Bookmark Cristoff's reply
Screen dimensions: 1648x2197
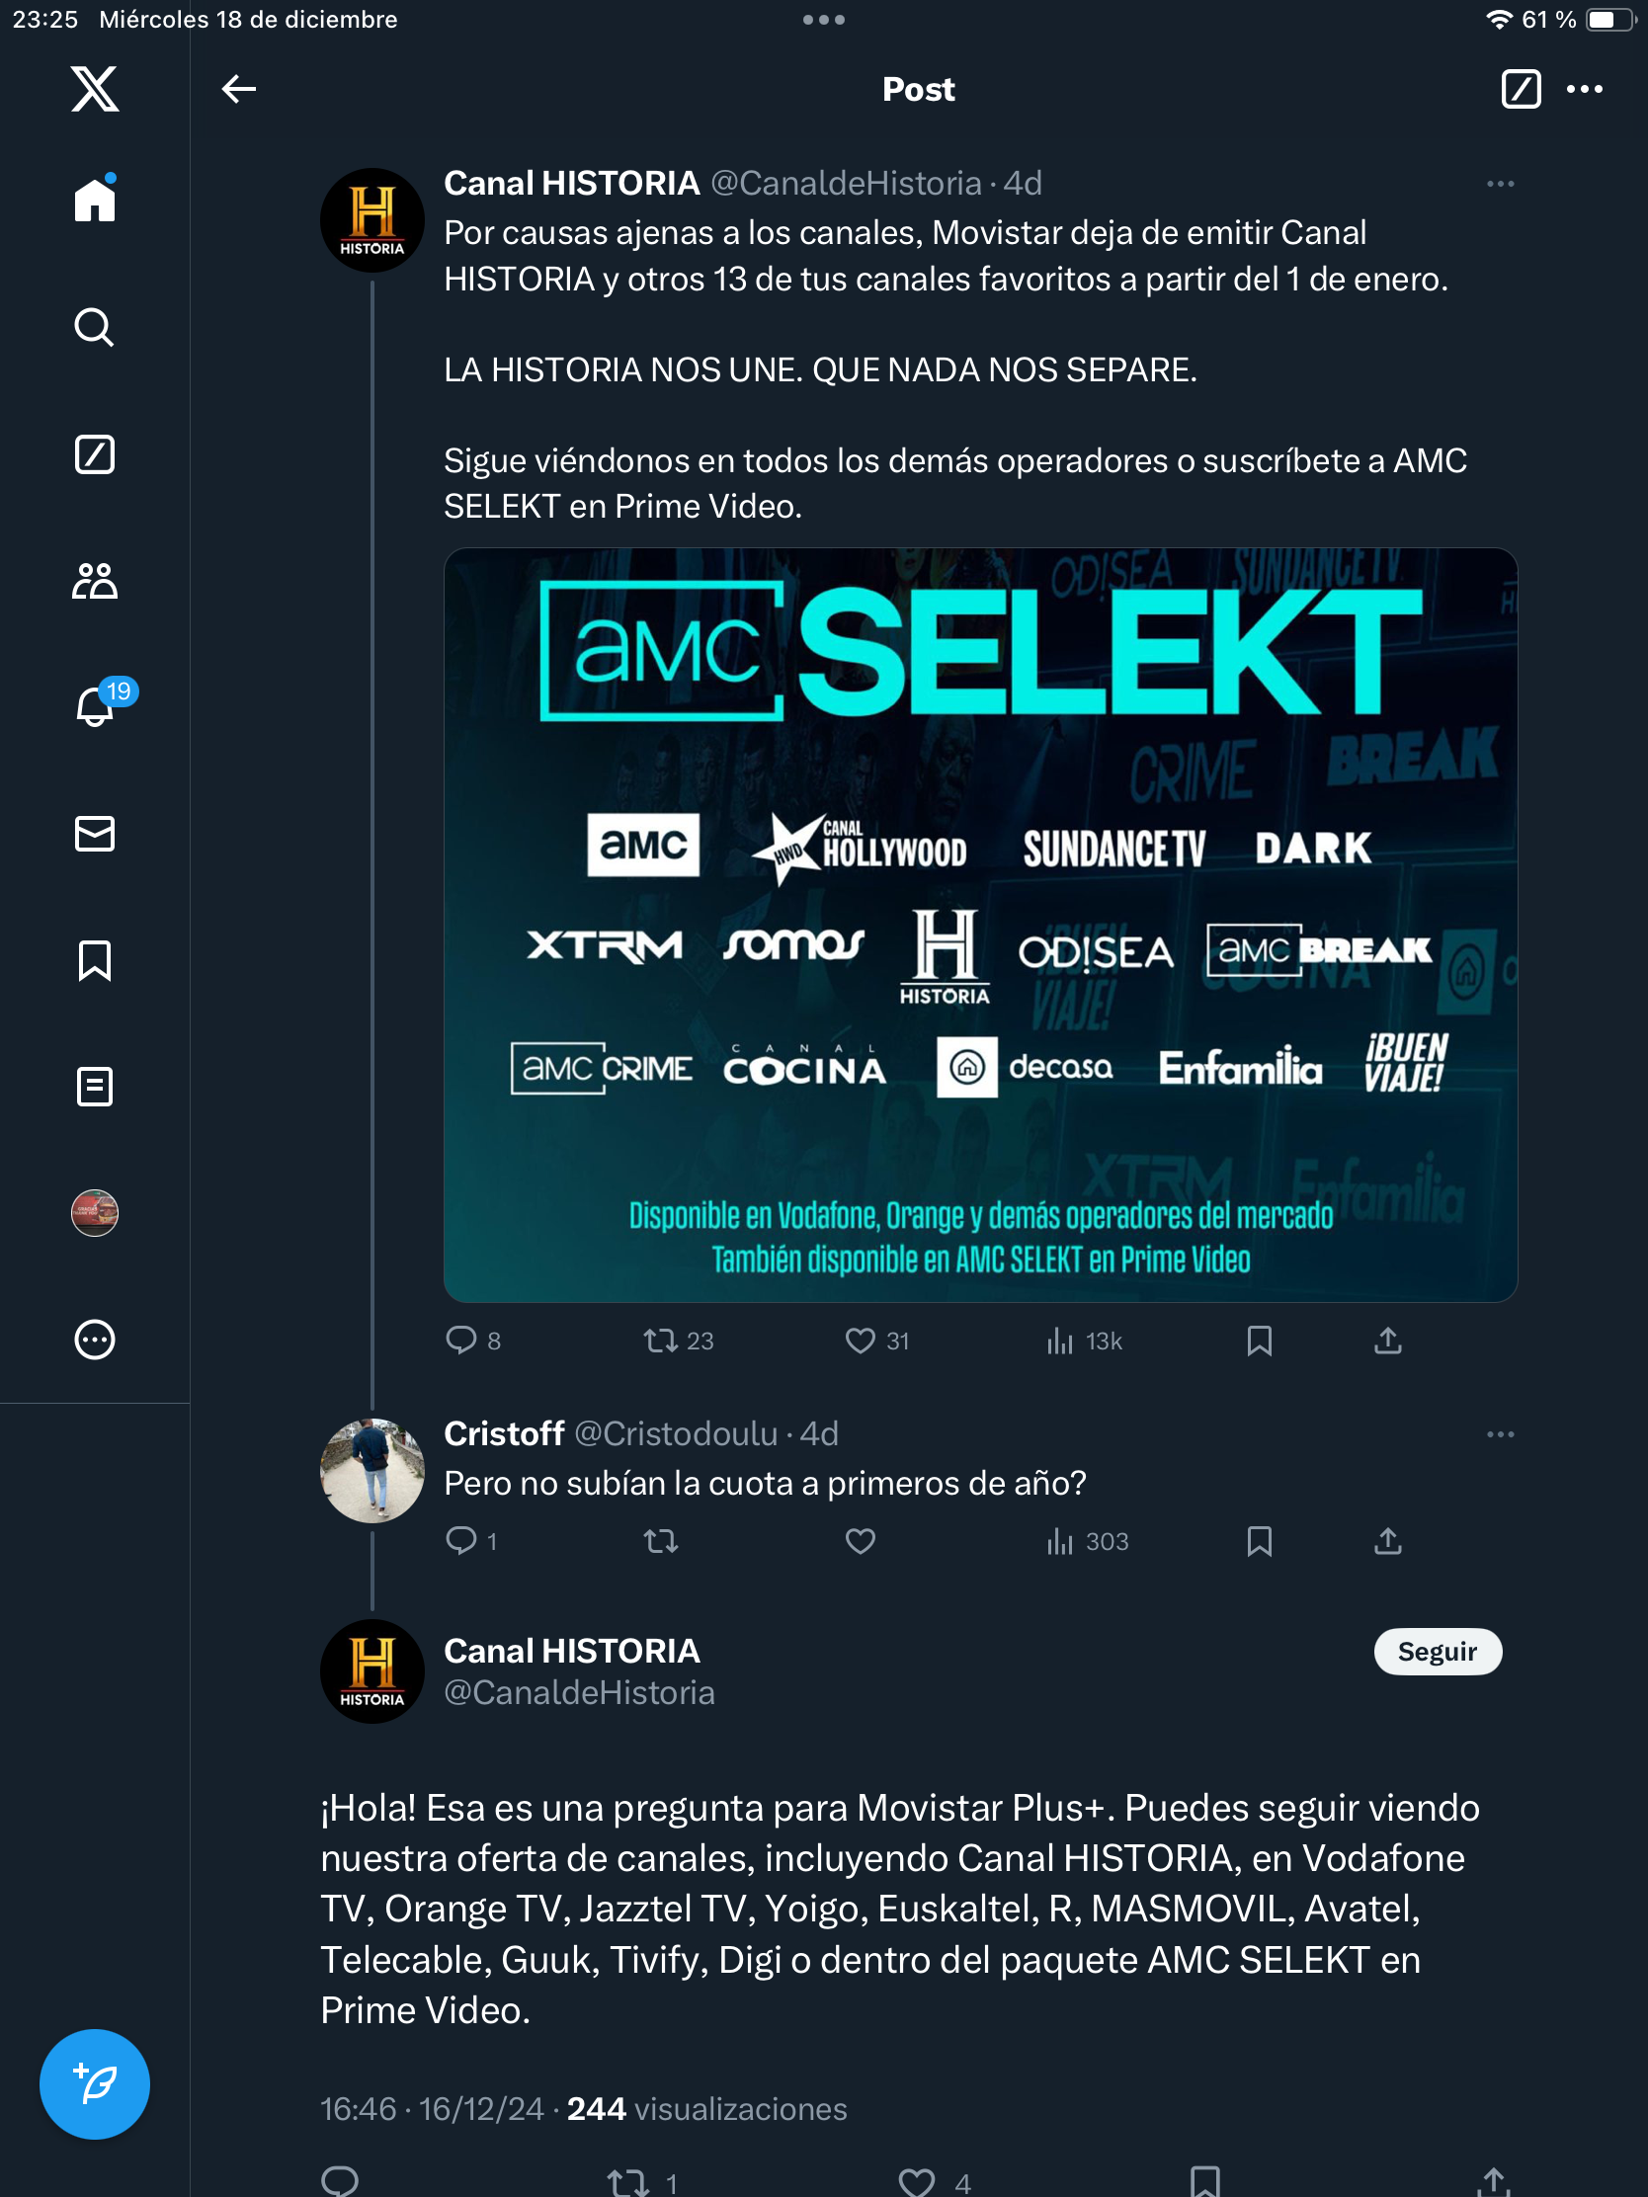1259,1540
